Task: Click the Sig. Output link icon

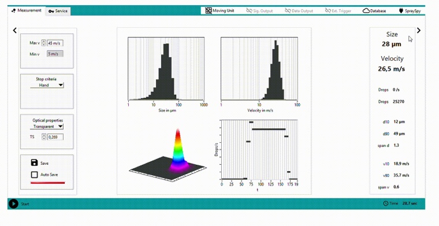Action: point(249,10)
